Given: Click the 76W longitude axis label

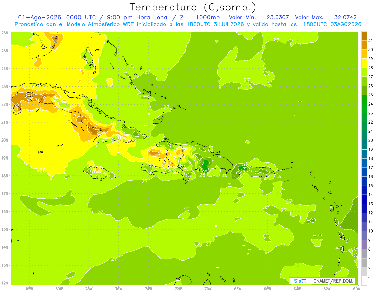Looking at the screenshot, I should point(119,289).
